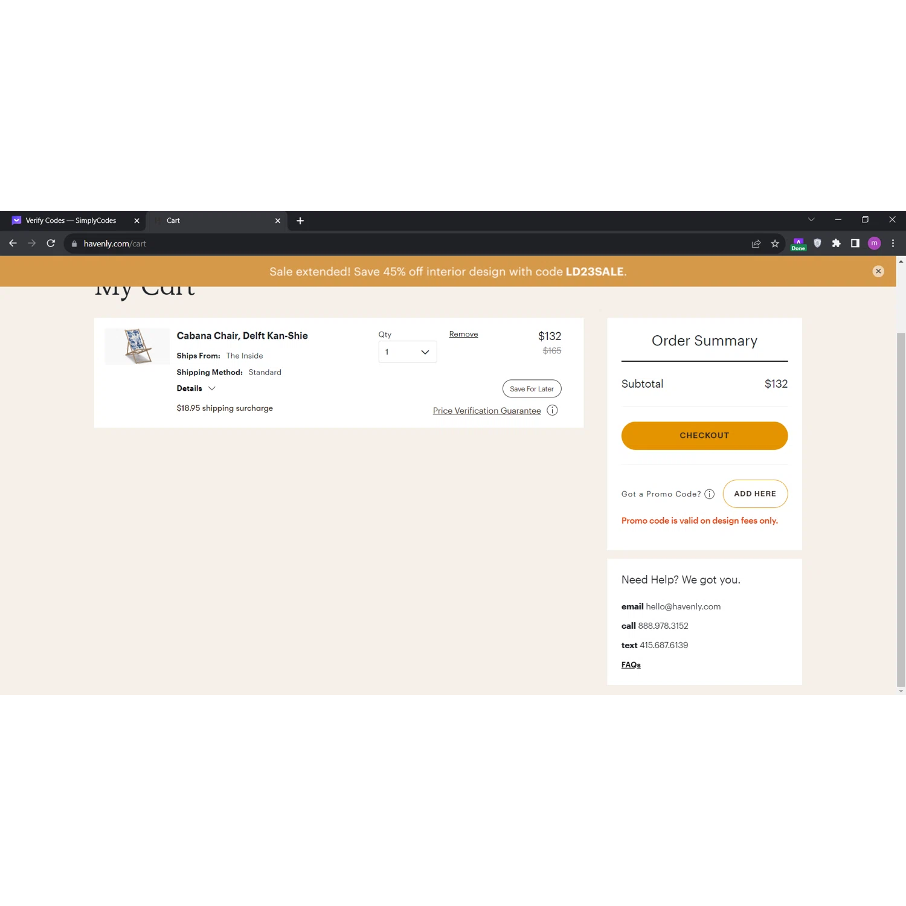Click the browser forward arrow
This screenshot has height=906, width=906.
(x=32, y=243)
